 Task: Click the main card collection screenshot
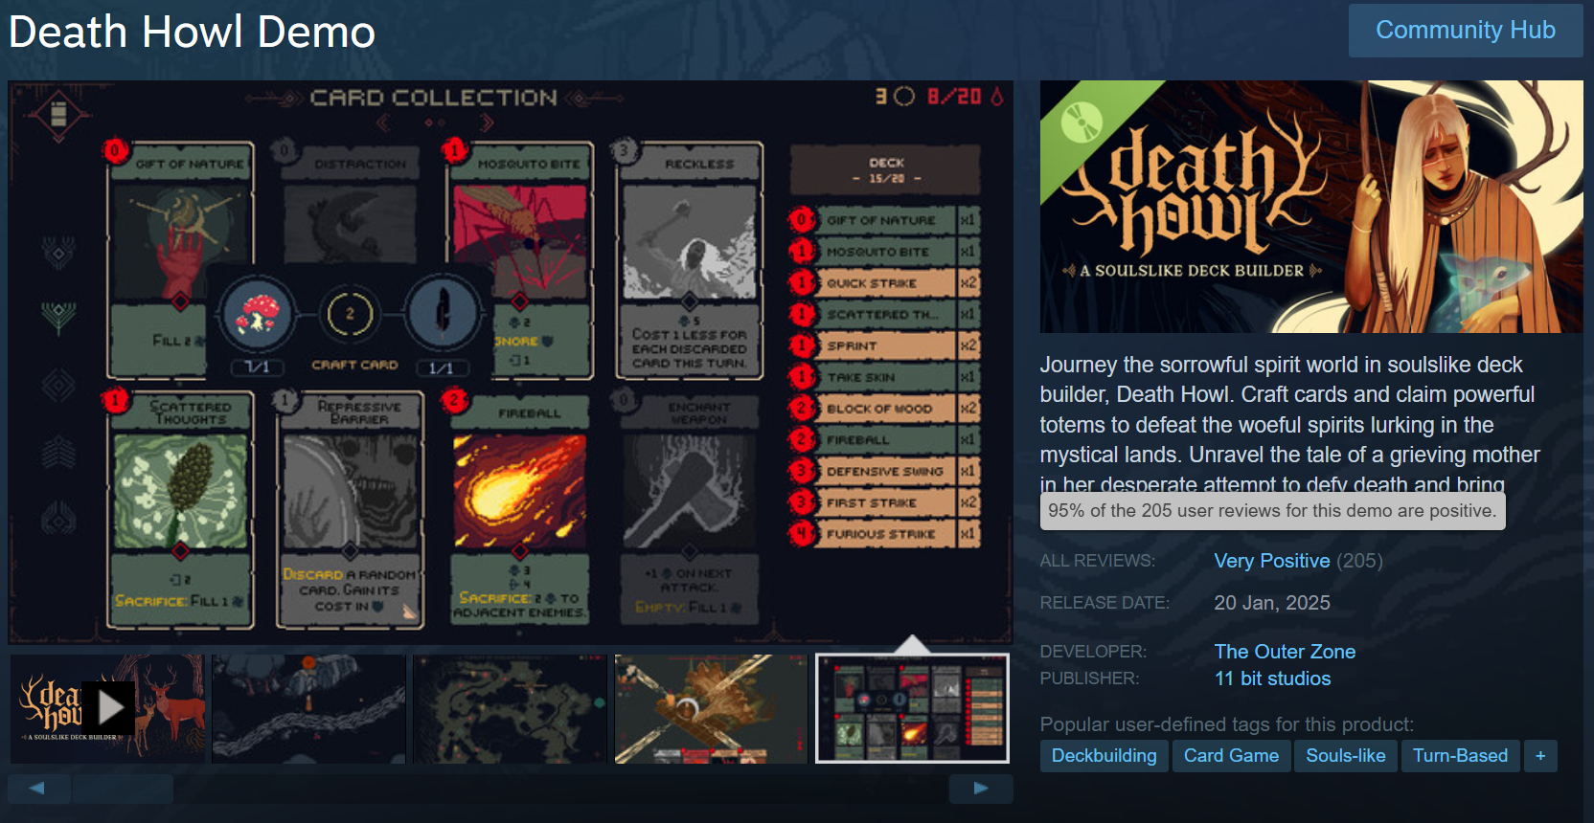[x=511, y=363]
